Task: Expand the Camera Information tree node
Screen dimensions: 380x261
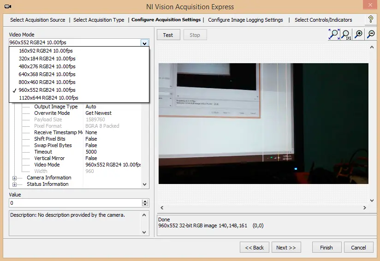Action: (14, 178)
